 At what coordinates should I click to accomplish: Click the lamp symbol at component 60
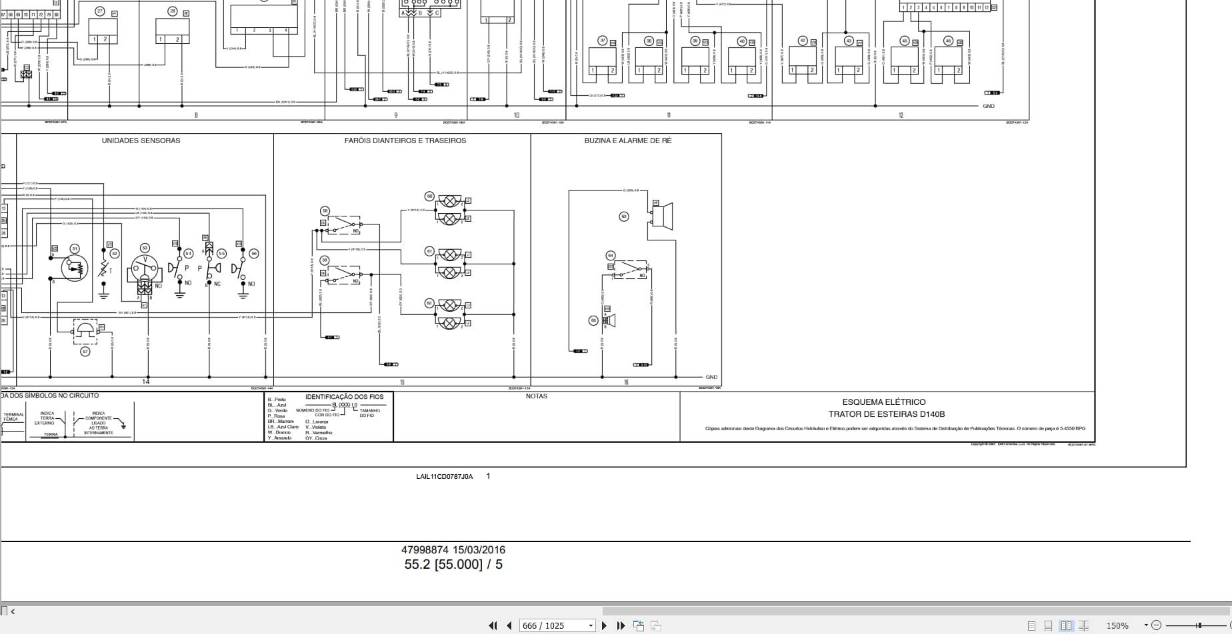tap(450, 209)
